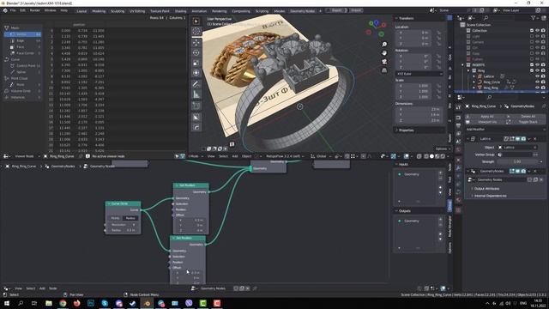This screenshot has width=549, height=309.
Task: Select Edge domain in spreadsheet
Action: tap(23, 40)
